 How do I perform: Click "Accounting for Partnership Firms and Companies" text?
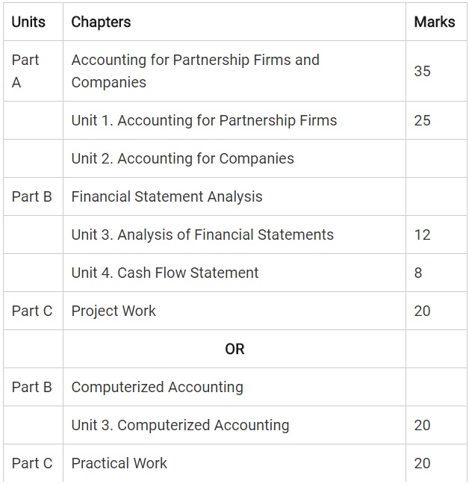pos(195,71)
